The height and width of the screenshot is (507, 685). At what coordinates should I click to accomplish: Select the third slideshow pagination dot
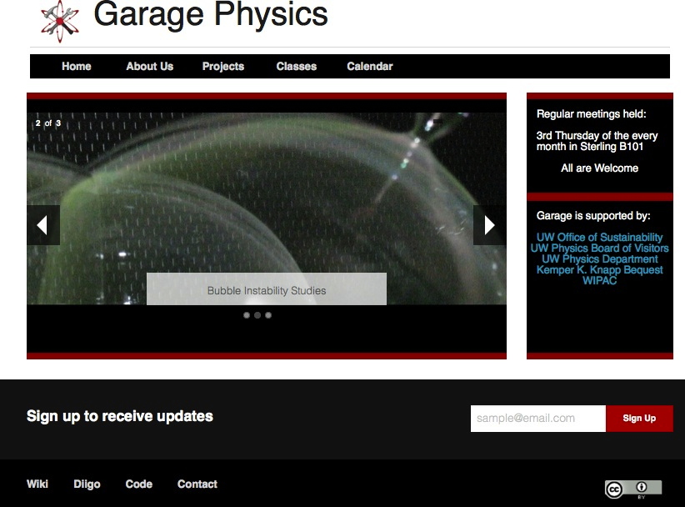pos(268,315)
